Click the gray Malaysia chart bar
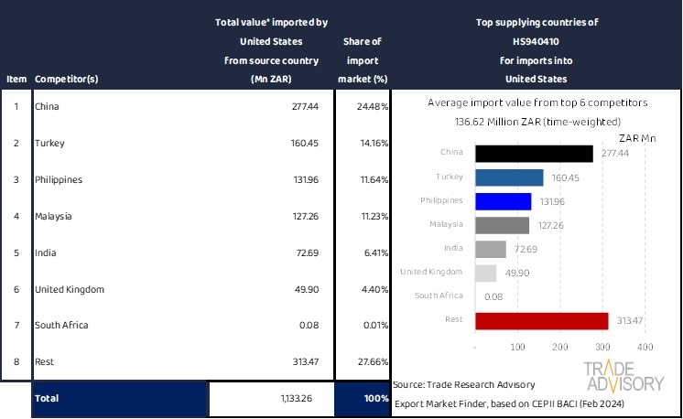 pos(503,225)
